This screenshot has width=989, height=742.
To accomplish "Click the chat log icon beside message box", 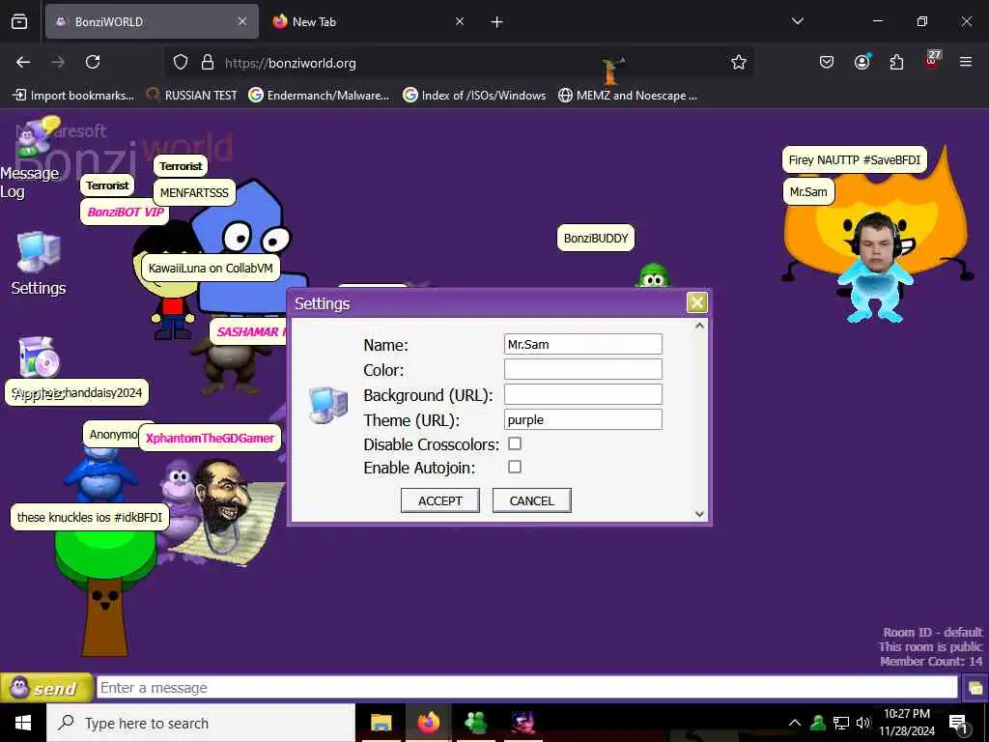I will [975, 688].
